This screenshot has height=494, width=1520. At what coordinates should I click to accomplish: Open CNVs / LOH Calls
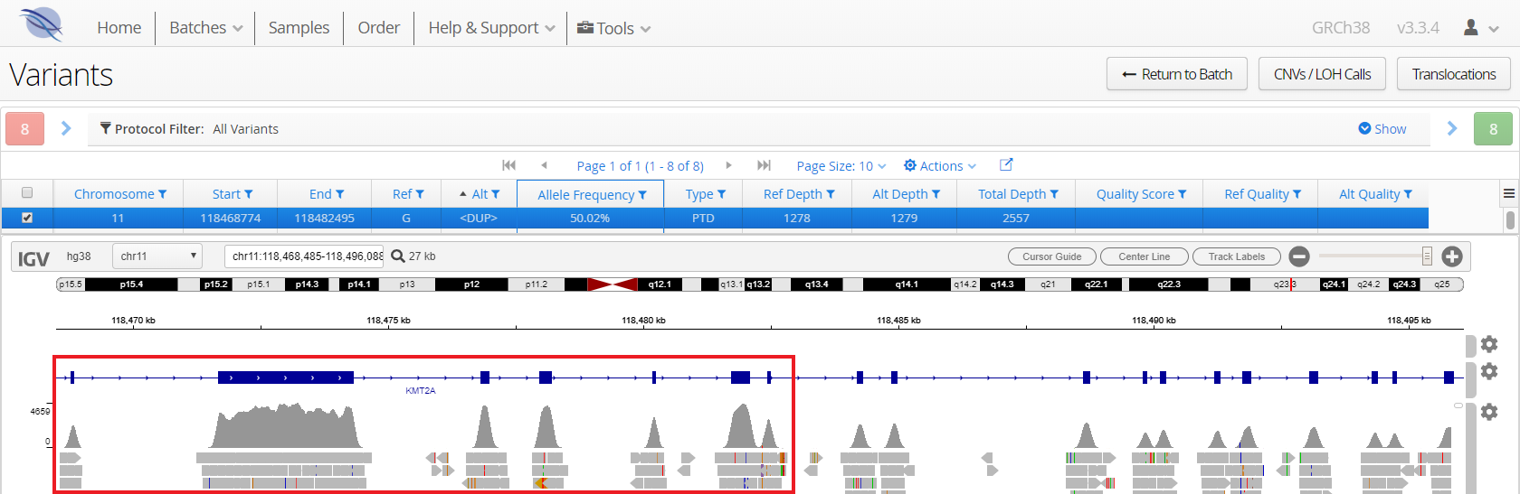click(x=1323, y=74)
